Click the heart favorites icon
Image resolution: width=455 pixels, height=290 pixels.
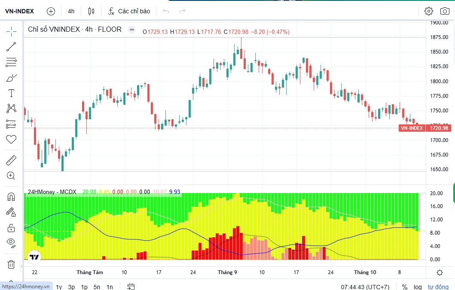tap(11, 139)
